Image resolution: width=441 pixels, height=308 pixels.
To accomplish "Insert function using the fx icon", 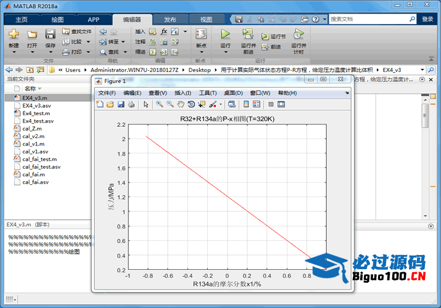I will (163, 31).
